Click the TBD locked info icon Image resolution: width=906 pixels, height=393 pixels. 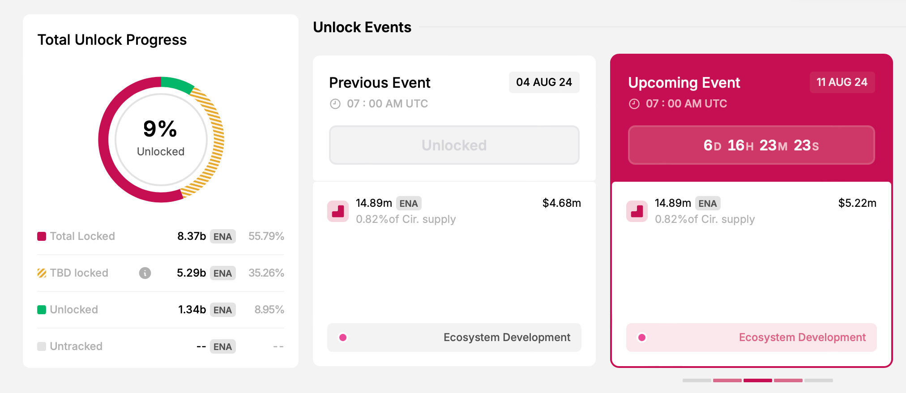(145, 273)
